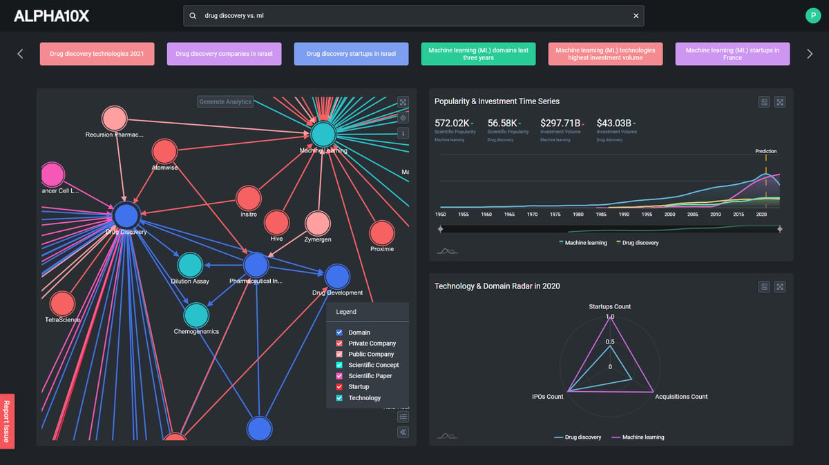Viewport: 829px width, 465px height.
Task: Select Drug discovery startups in Israel card
Action: click(x=352, y=54)
